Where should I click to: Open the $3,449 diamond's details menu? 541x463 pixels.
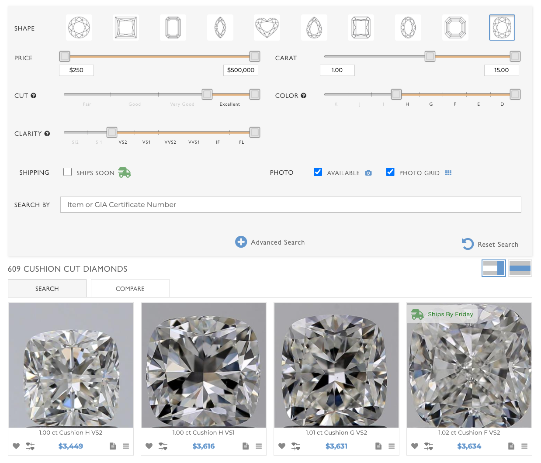tap(126, 446)
